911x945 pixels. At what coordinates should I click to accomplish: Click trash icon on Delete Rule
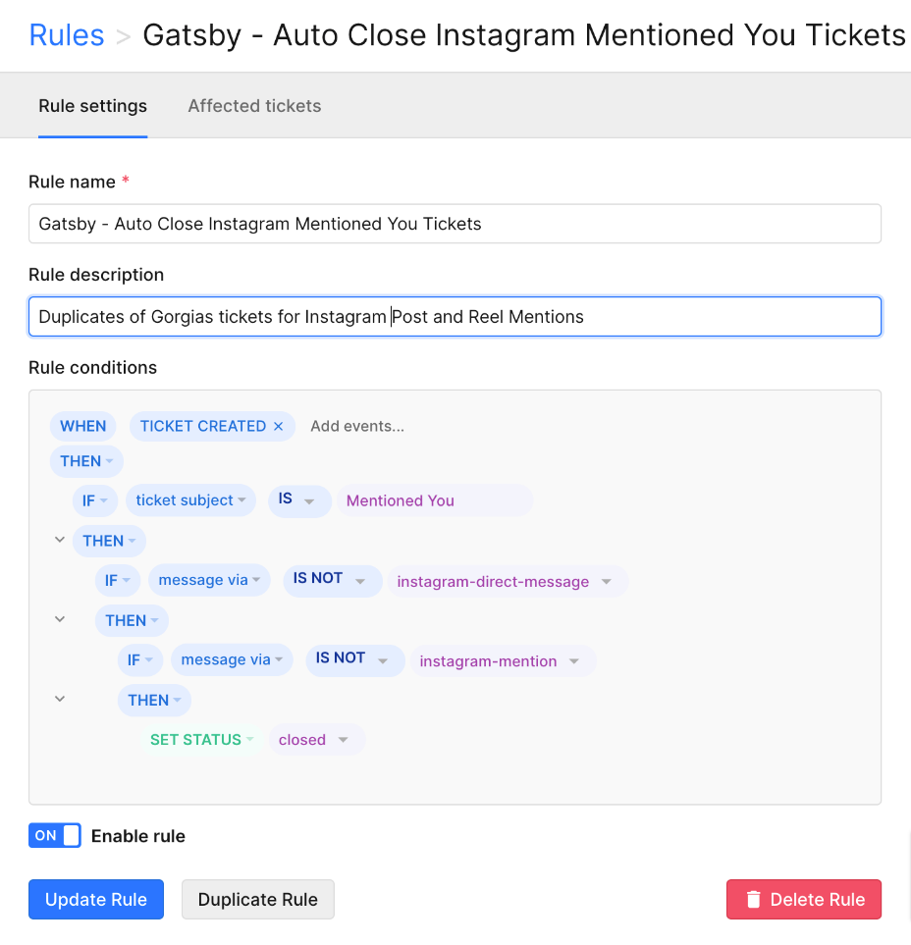tap(753, 899)
